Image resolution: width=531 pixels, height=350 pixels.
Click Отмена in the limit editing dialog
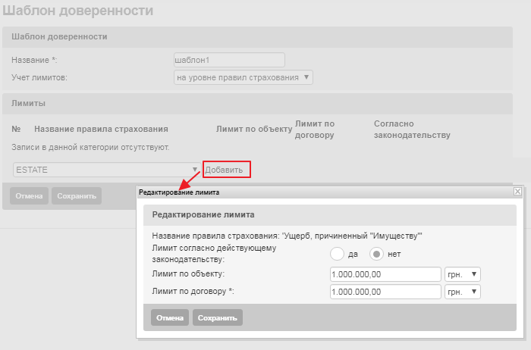click(x=170, y=318)
